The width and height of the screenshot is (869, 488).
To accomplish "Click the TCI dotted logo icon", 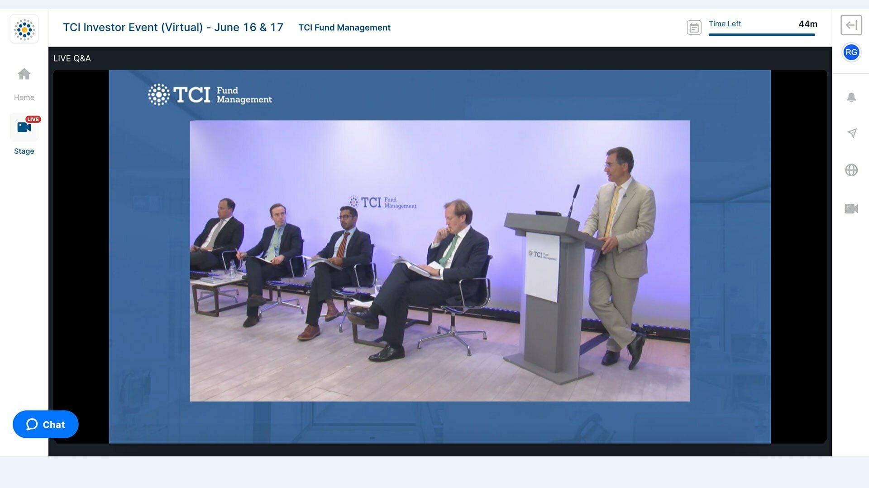I will point(24,29).
